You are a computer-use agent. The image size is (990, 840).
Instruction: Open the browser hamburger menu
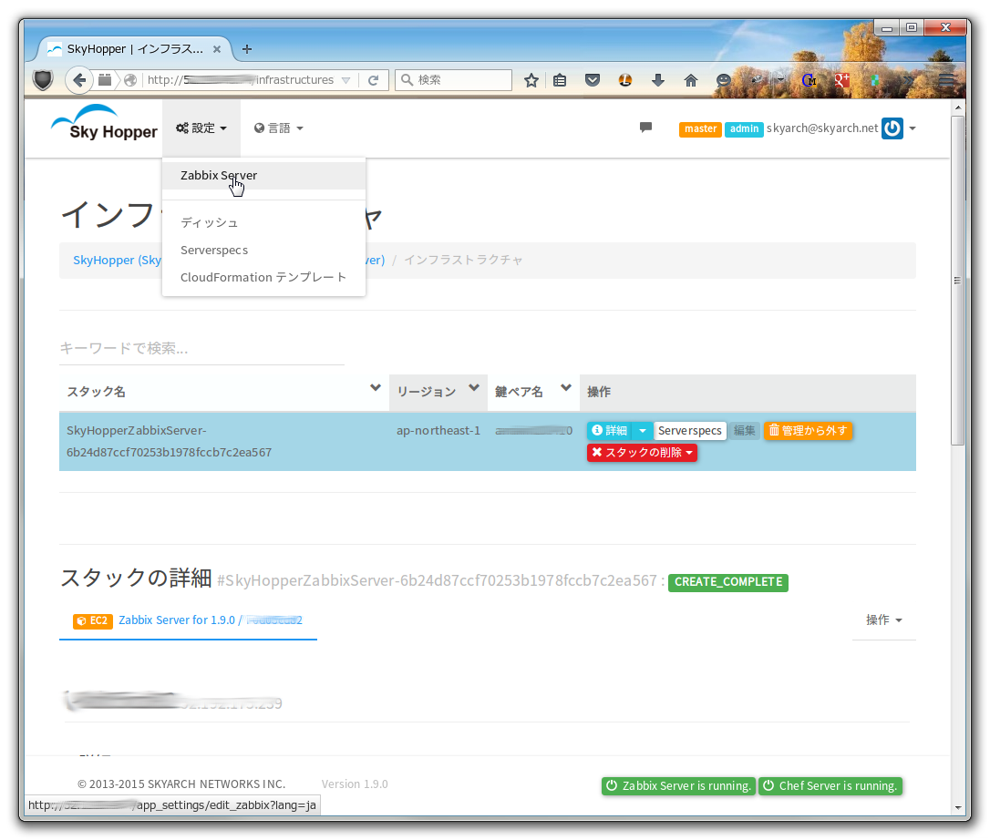[946, 80]
